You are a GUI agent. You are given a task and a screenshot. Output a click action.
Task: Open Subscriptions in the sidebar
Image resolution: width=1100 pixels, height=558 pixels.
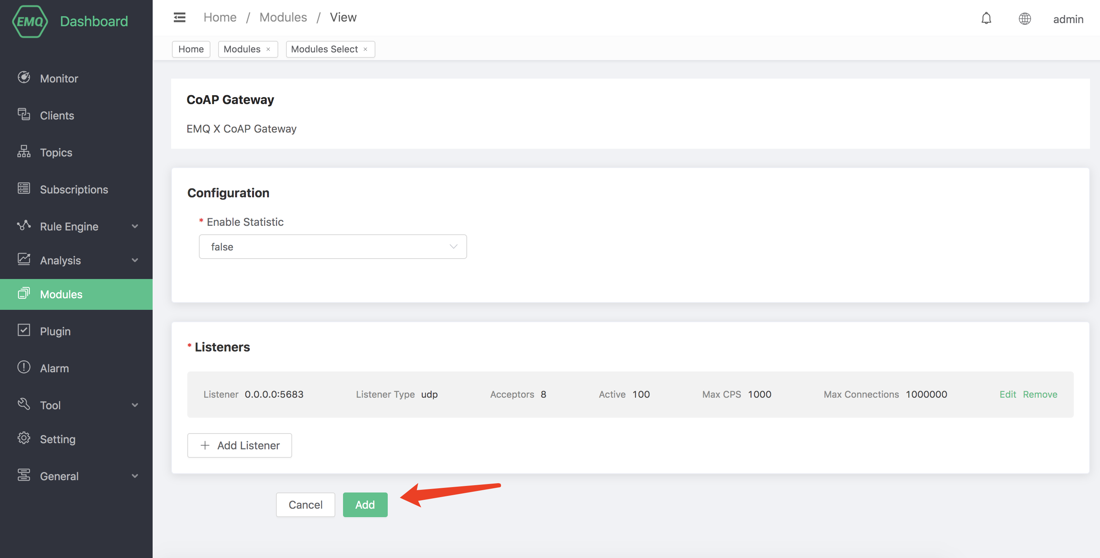[76, 190]
